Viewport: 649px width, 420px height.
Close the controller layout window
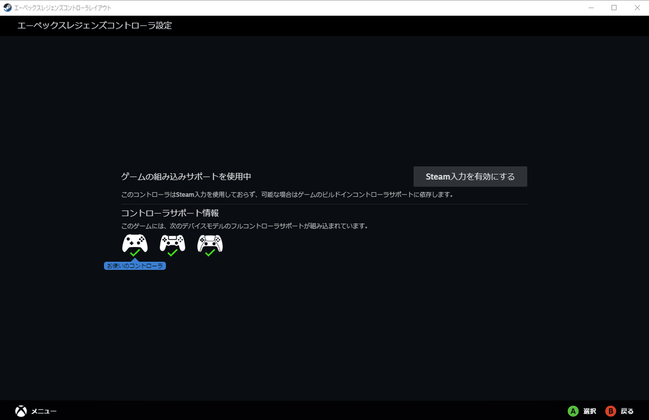click(637, 8)
